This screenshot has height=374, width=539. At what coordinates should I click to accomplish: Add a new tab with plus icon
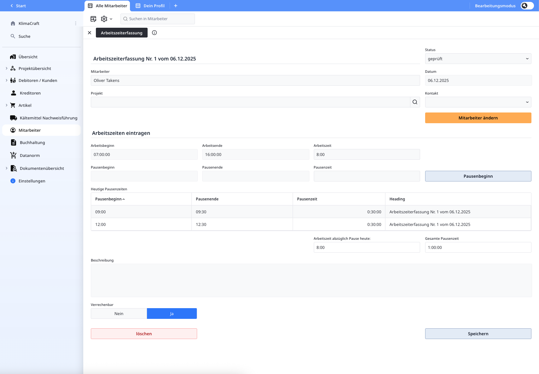(176, 6)
